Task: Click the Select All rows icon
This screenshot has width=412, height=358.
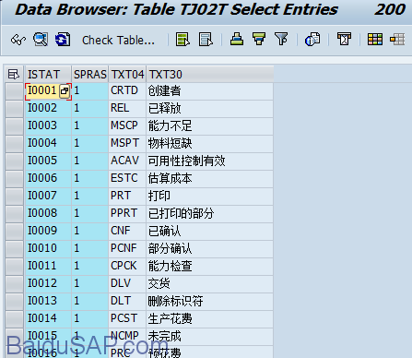Action: coord(182,40)
